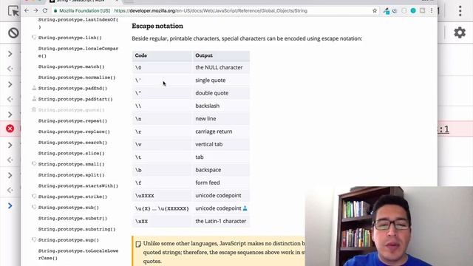Screen dimensions: 473x266
Task: Open String.prototype.search() link
Action: [x=72, y=143]
